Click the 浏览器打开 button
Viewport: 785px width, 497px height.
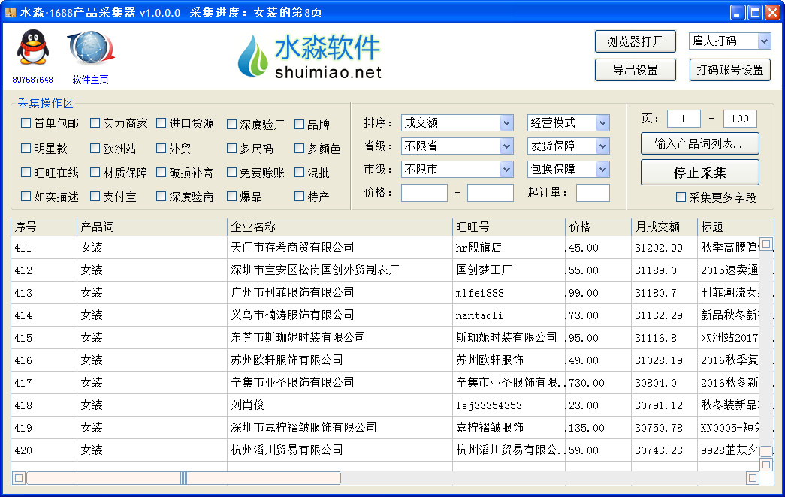coord(636,41)
